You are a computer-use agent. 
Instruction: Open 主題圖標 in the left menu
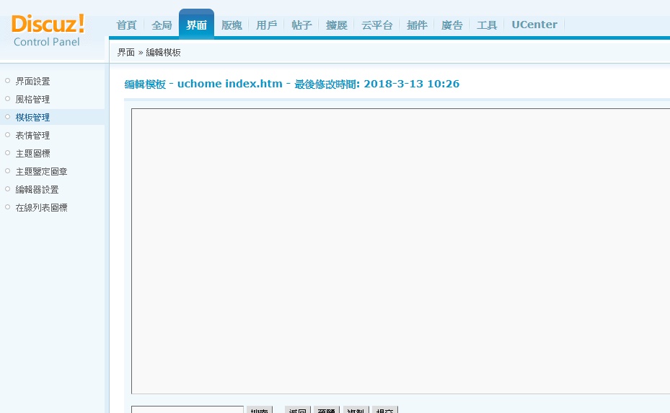pyautogui.click(x=32, y=154)
